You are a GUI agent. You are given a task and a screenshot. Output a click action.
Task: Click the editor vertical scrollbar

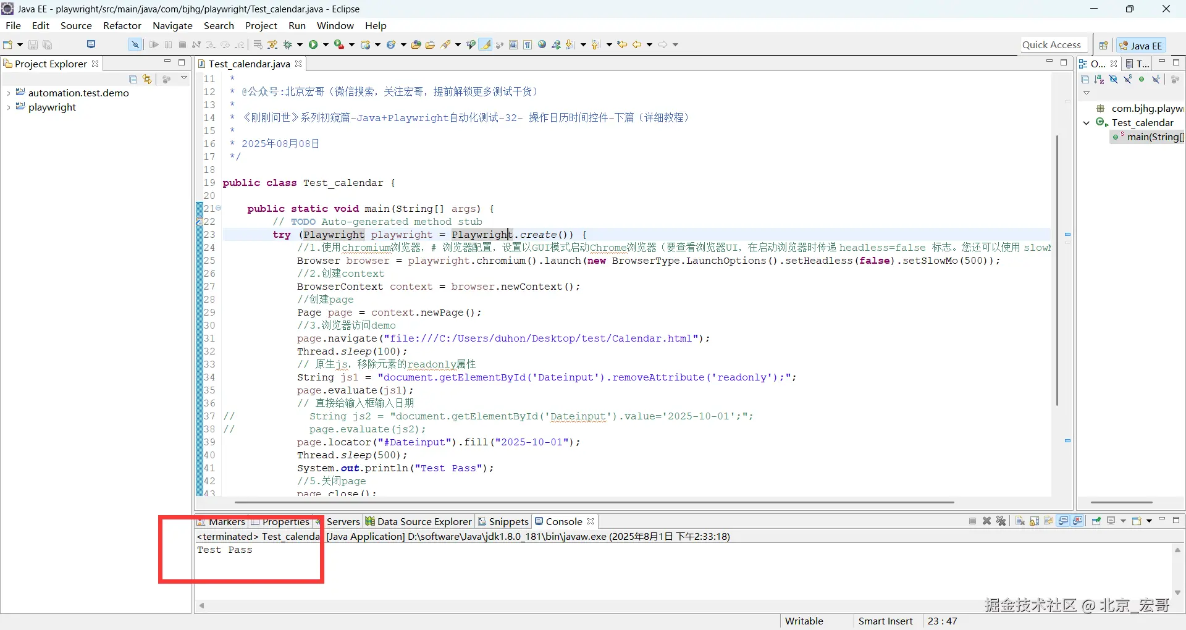(x=1057, y=270)
